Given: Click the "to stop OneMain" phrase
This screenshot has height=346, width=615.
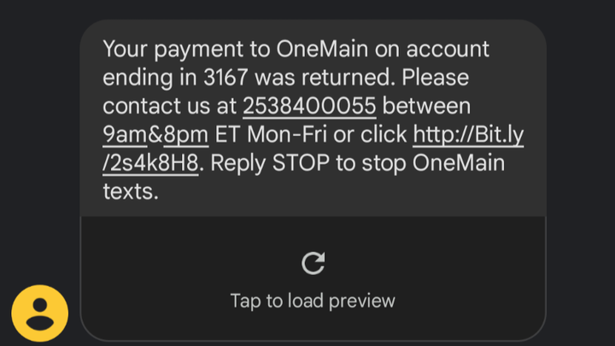Looking at the screenshot, I should pos(423,164).
